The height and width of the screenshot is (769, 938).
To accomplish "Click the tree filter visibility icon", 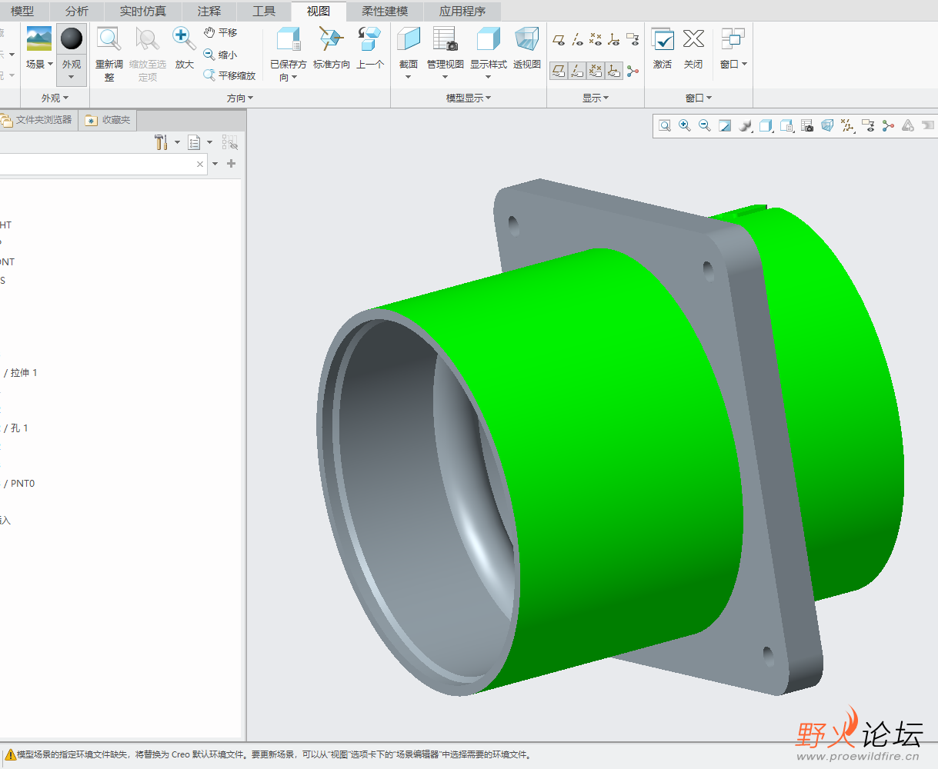I will 230,142.
